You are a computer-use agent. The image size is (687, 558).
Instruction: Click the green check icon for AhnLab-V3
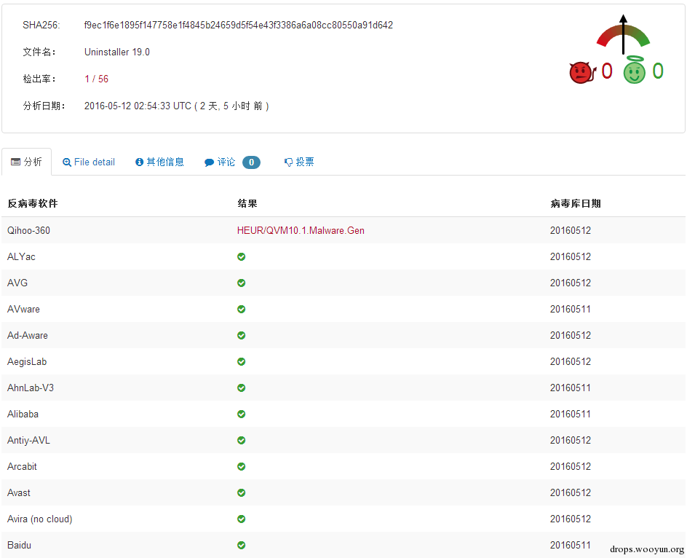coord(241,388)
